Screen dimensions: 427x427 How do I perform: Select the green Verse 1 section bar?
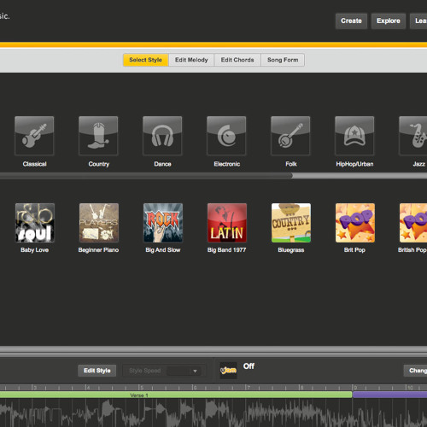click(x=176, y=395)
